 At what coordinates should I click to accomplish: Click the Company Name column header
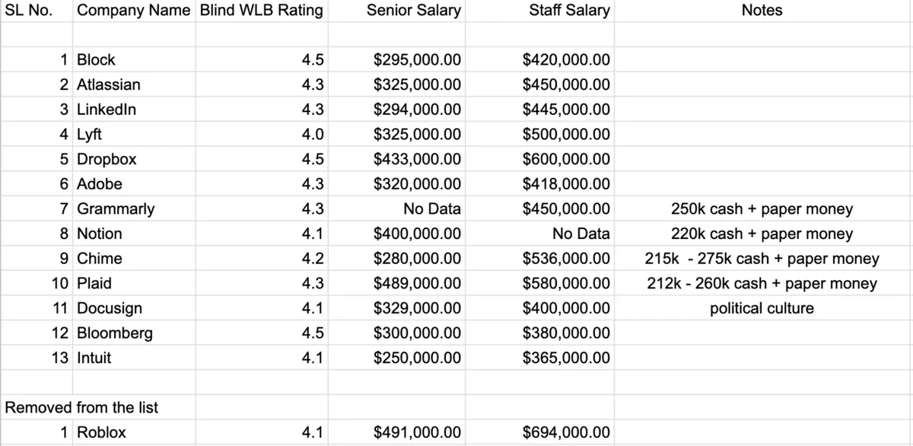pyautogui.click(x=134, y=11)
